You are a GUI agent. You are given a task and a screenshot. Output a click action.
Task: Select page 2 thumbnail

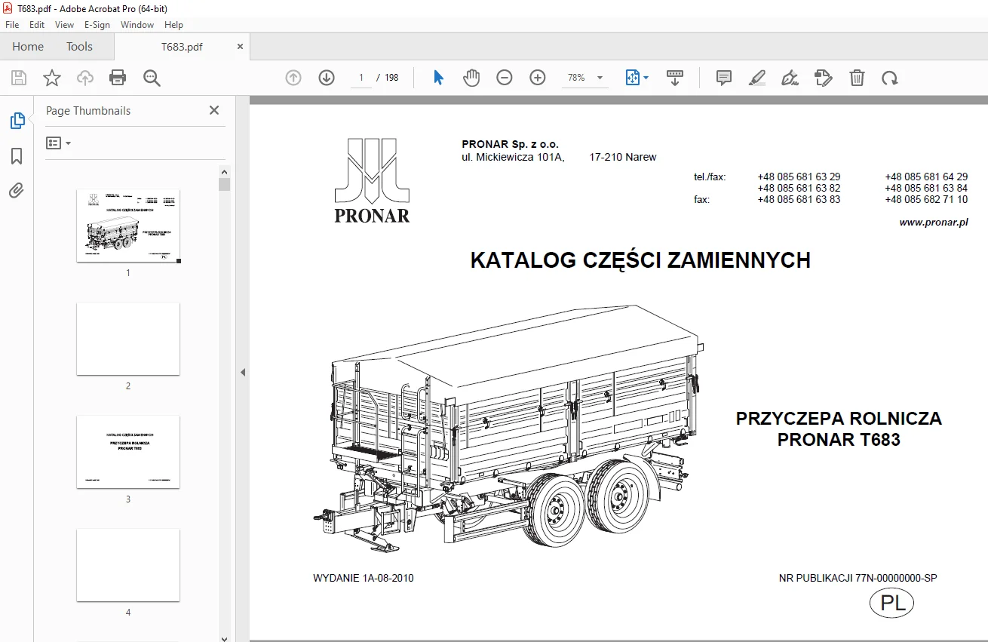pos(128,339)
